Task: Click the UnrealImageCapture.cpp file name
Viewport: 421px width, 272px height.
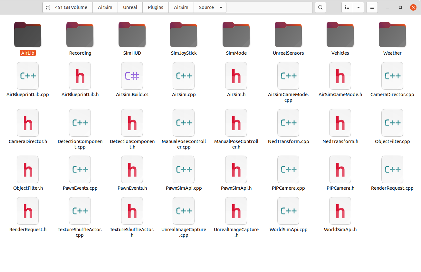Action: 184,232
